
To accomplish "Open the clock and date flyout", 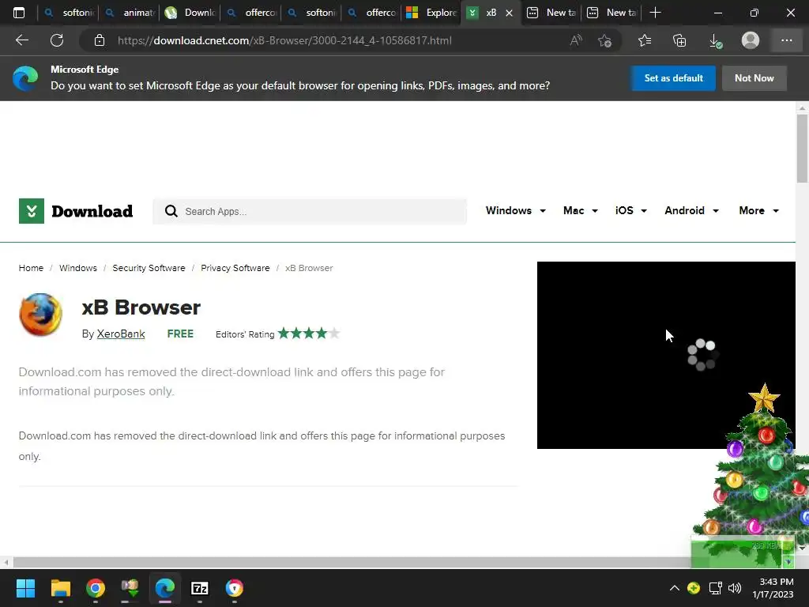I will coord(773,588).
